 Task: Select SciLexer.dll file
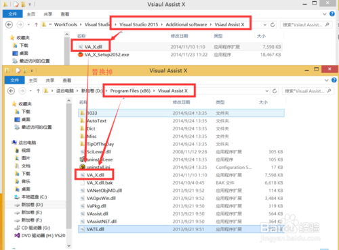(96, 152)
